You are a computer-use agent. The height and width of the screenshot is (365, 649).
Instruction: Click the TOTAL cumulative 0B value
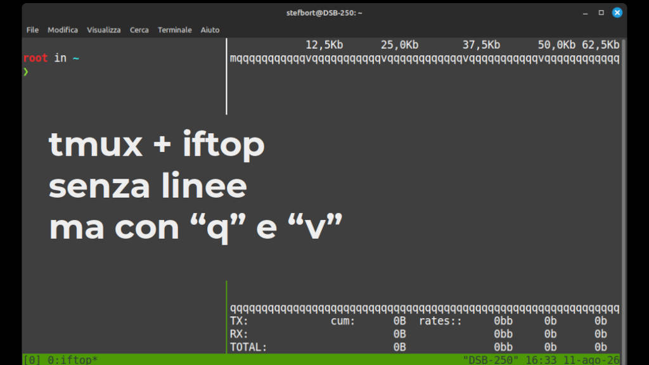click(399, 347)
